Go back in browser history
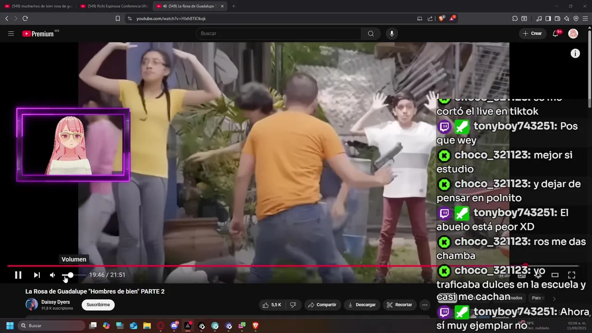This screenshot has height=333, width=592. click(6, 18)
